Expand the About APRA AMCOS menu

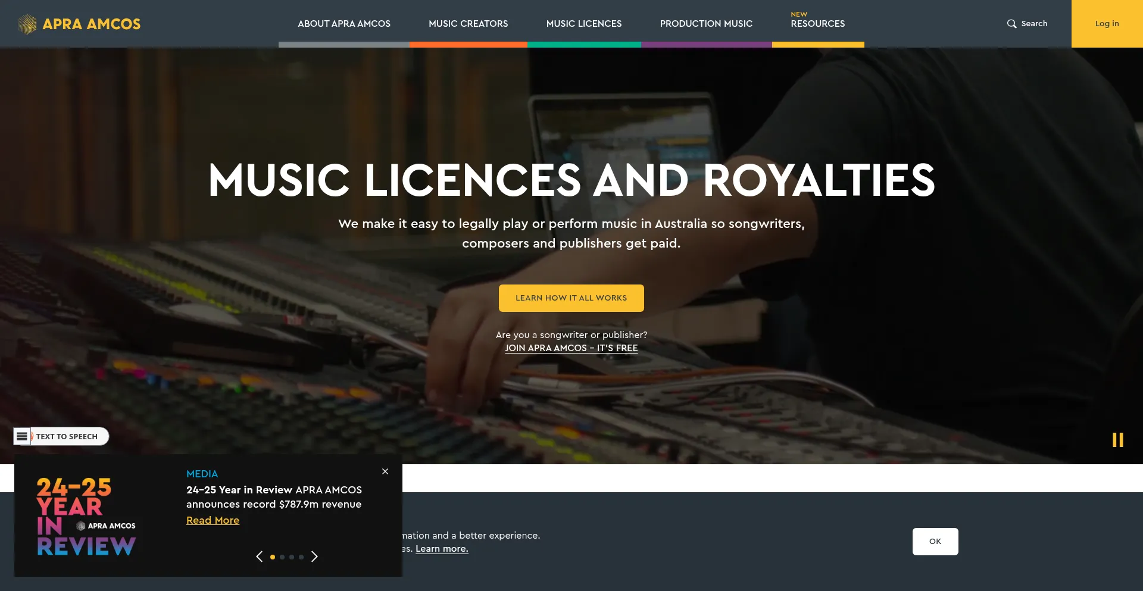click(x=344, y=24)
